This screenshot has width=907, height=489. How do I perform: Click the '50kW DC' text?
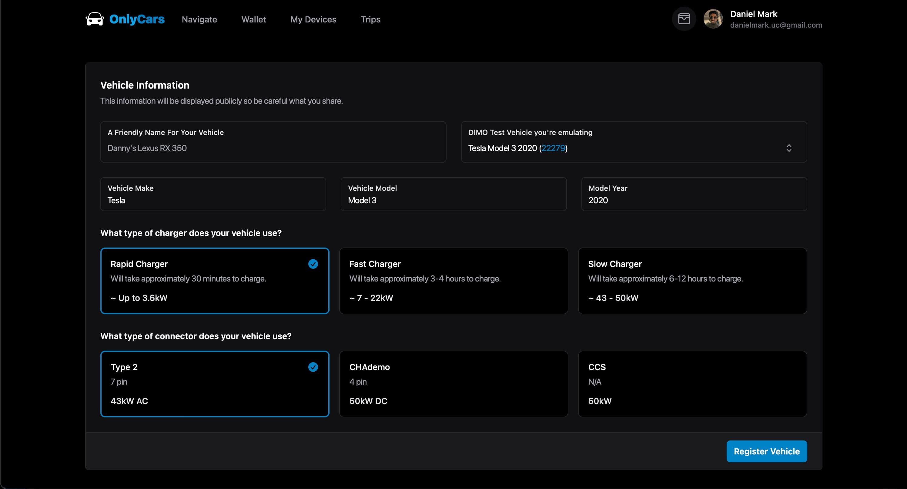click(368, 401)
